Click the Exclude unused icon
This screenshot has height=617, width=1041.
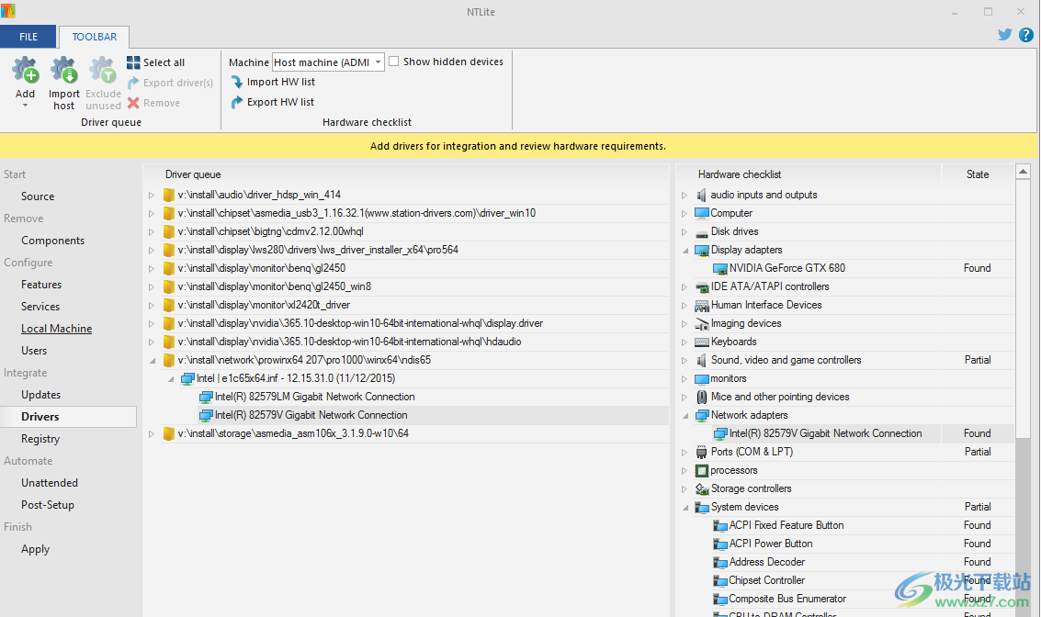(x=103, y=71)
